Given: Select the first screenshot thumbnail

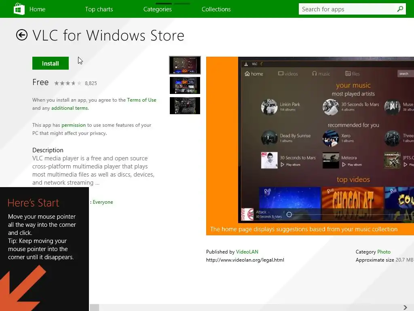Looking at the screenshot, I should pyautogui.click(x=185, y=65).
